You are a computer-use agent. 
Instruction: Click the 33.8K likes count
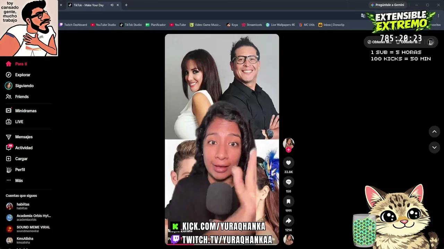click(288, 172)
